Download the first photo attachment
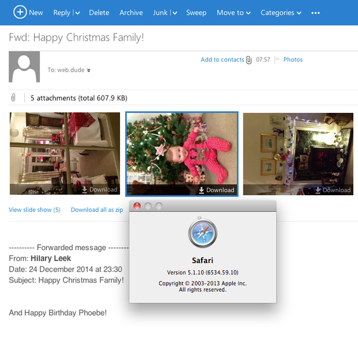This screenshot has width=358, height=348. pos(100,190)
